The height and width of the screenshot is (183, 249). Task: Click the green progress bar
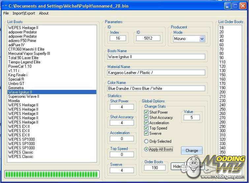click(x=52, y=174)
